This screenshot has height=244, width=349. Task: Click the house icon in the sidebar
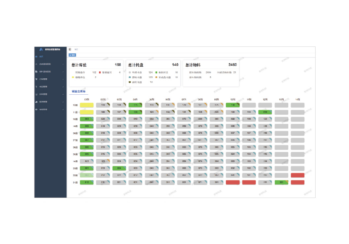coord(37,64)
